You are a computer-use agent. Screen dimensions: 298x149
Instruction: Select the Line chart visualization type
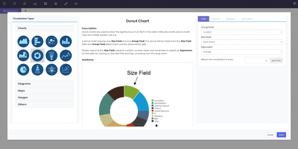[66, 55]
